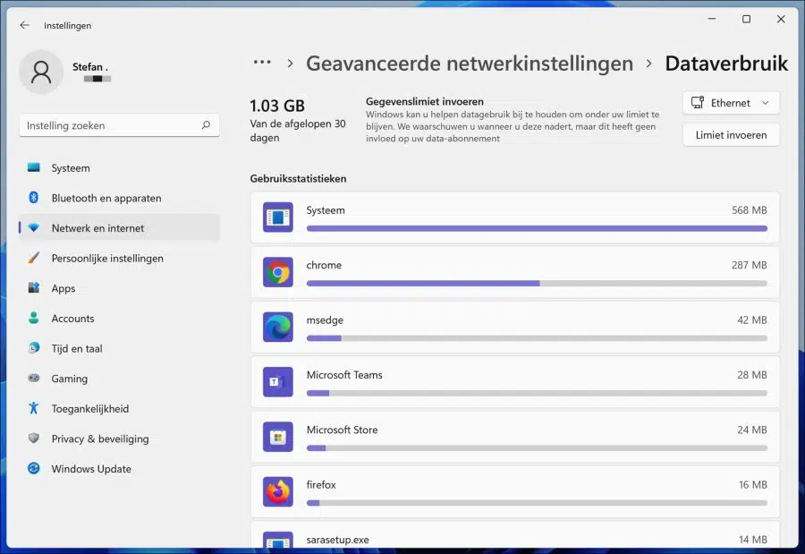Click the Microsoft Store icon
The height and width of the screenshot is (554, 805).
click(278, 437)
